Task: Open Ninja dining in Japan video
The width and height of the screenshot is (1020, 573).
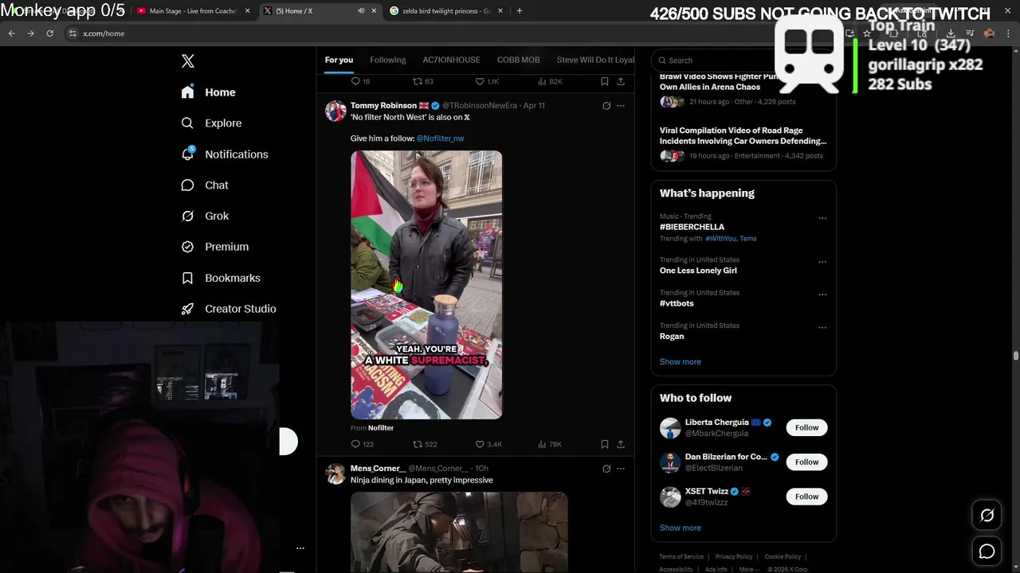Action: pyautogui.click(x=459, y=532)
